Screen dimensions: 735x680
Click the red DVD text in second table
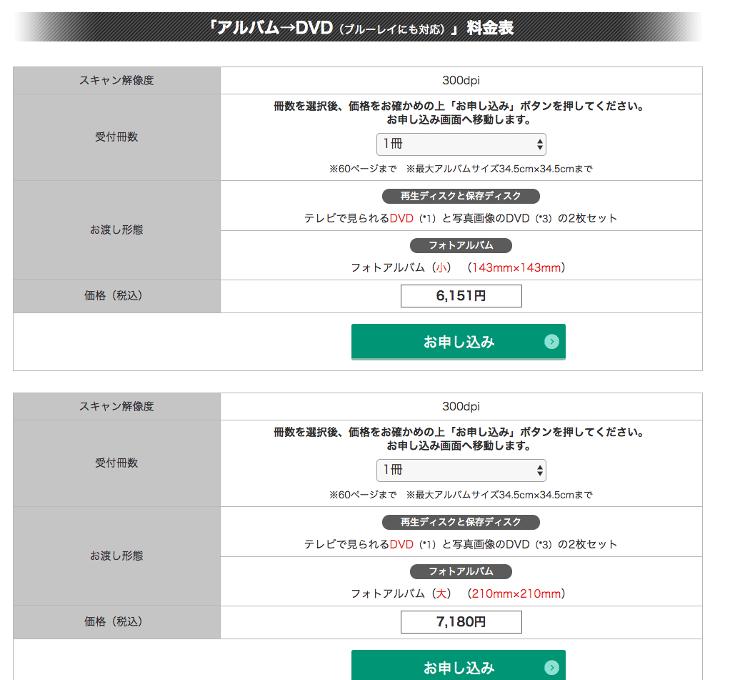coord(401,544)
